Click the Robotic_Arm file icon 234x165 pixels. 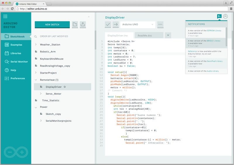pyautogui.click(x=36, y=51)
